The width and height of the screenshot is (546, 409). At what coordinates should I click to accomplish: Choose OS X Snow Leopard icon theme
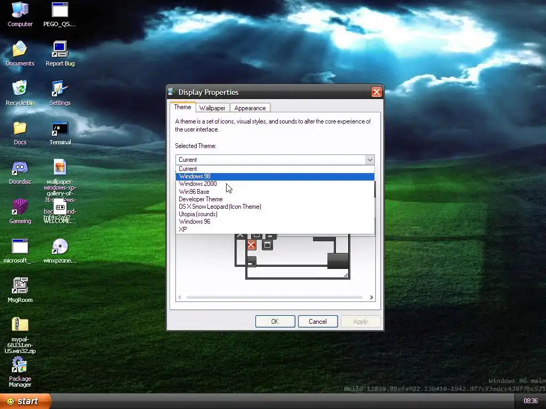275,207
